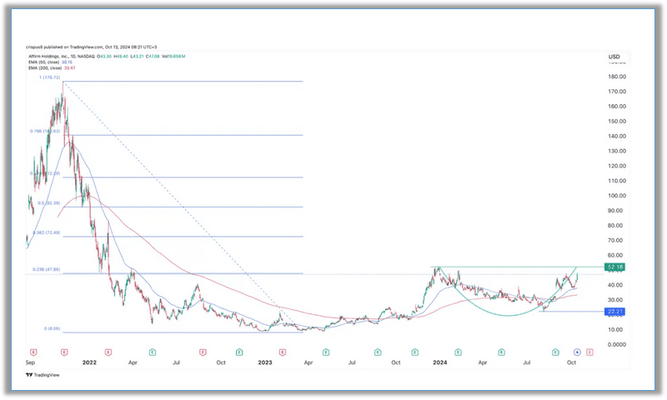The image size is (667, 400).
Task: Click the 100.00 price axis label
Action: pyautogui.click(x=617, y=196)
